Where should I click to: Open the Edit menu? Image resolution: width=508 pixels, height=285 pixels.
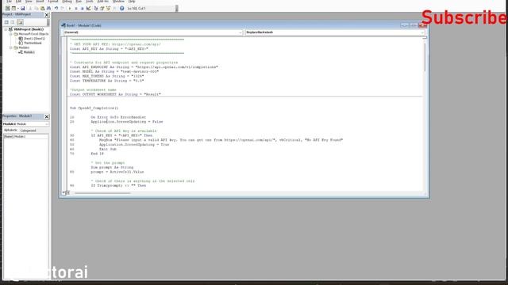point(18,2)
